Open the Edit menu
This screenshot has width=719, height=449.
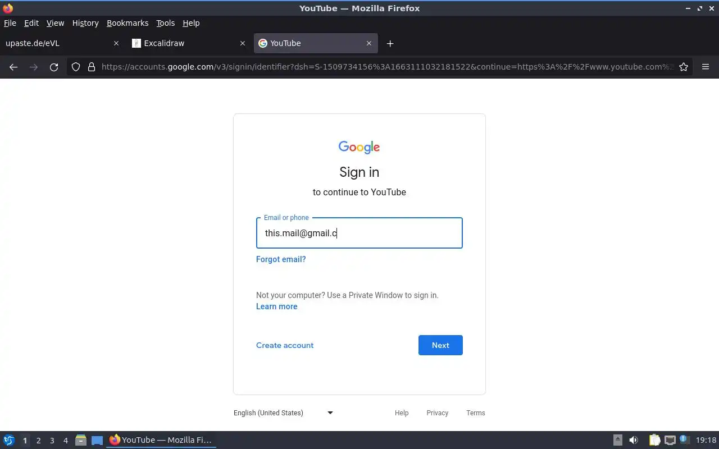coord(31,23)
